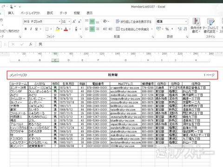The image size is (223, 167).
Task: Open the Fill Color dropdown arrow
Action: pyautogui.click(x=61, y=29)
